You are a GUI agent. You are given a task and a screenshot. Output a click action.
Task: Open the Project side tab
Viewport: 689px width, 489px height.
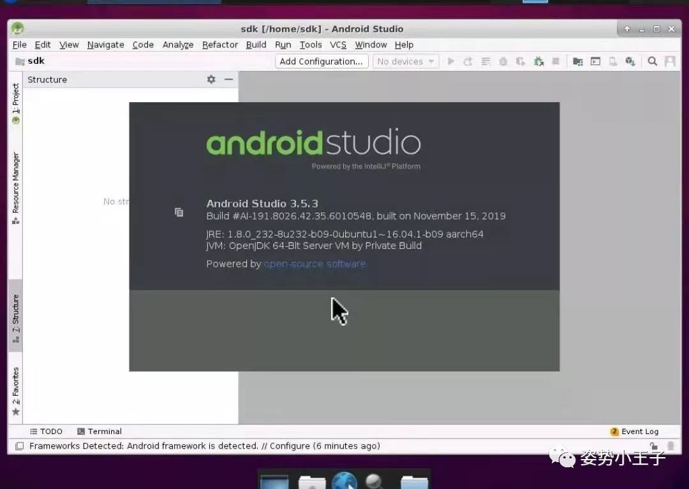pyautogui.click(x=16, y=104)
